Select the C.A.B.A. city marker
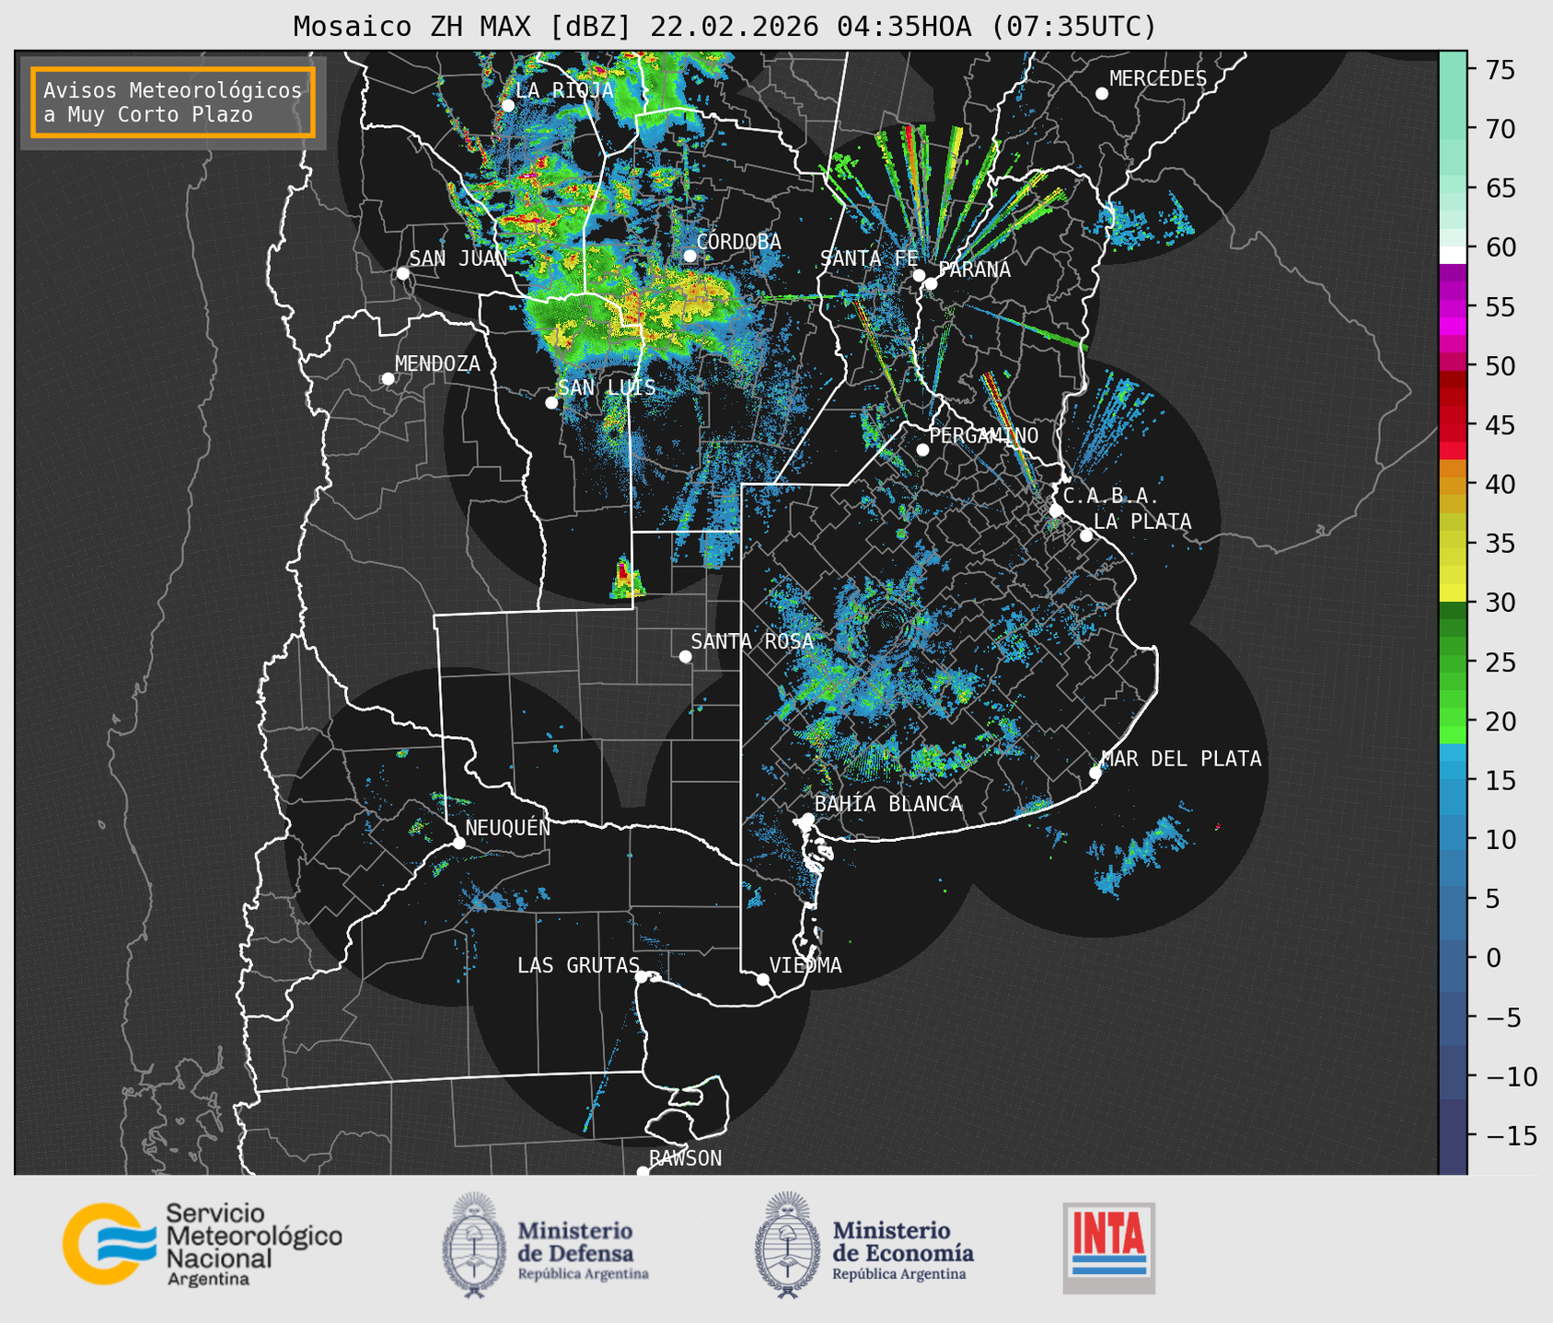 pyautogui.click(x=1056, y=511)
